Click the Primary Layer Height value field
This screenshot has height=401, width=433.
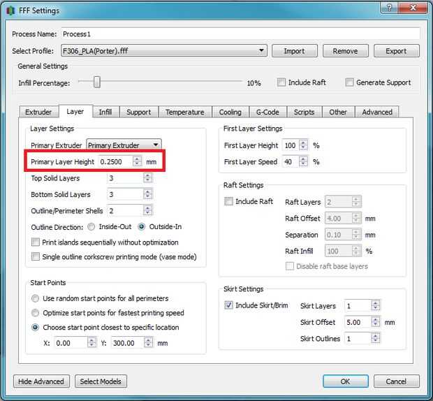tap(116, 161)
